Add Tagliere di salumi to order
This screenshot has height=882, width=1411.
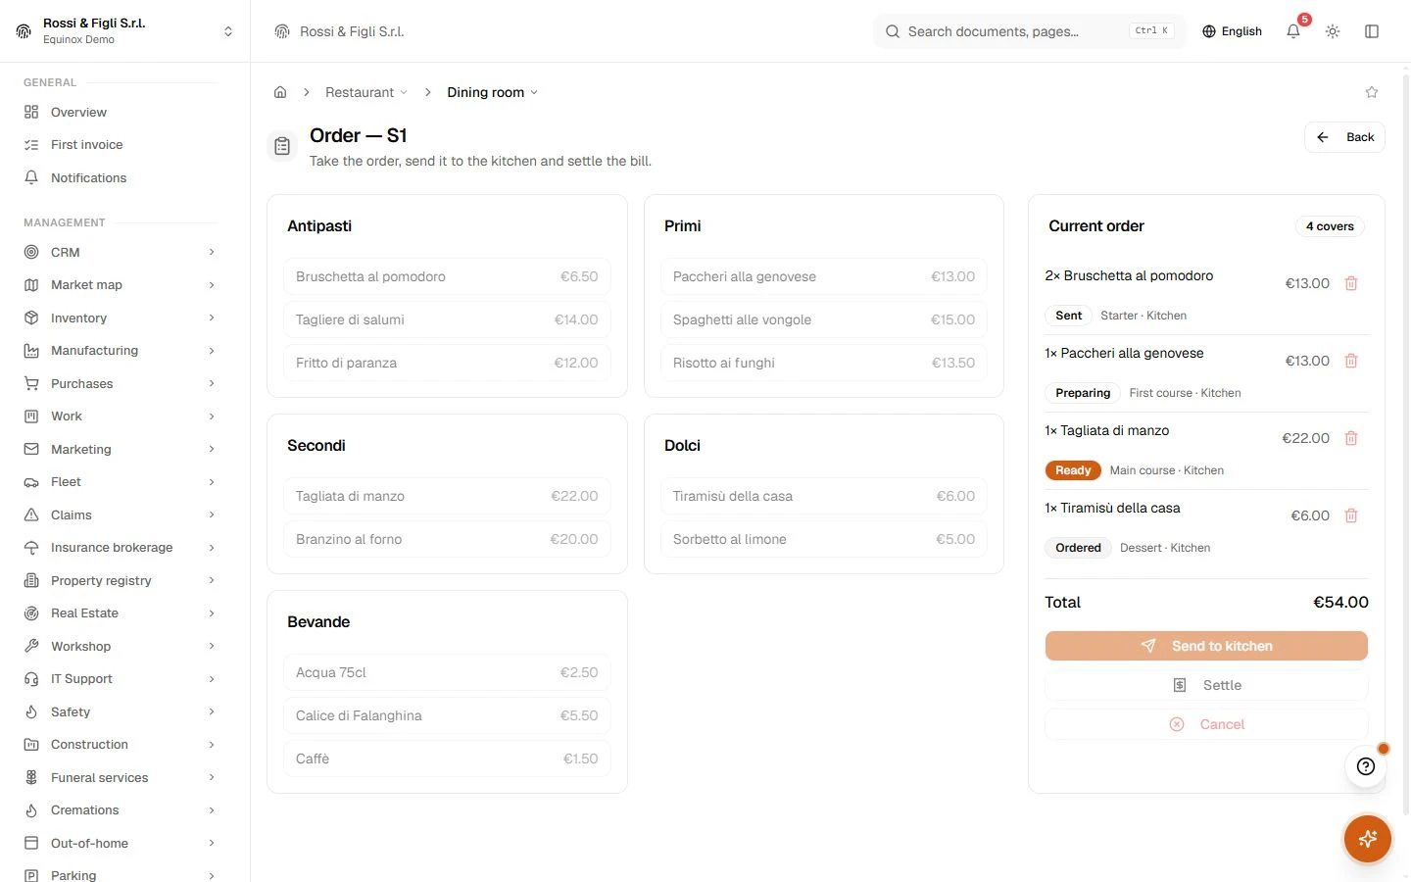coord(447,319)
